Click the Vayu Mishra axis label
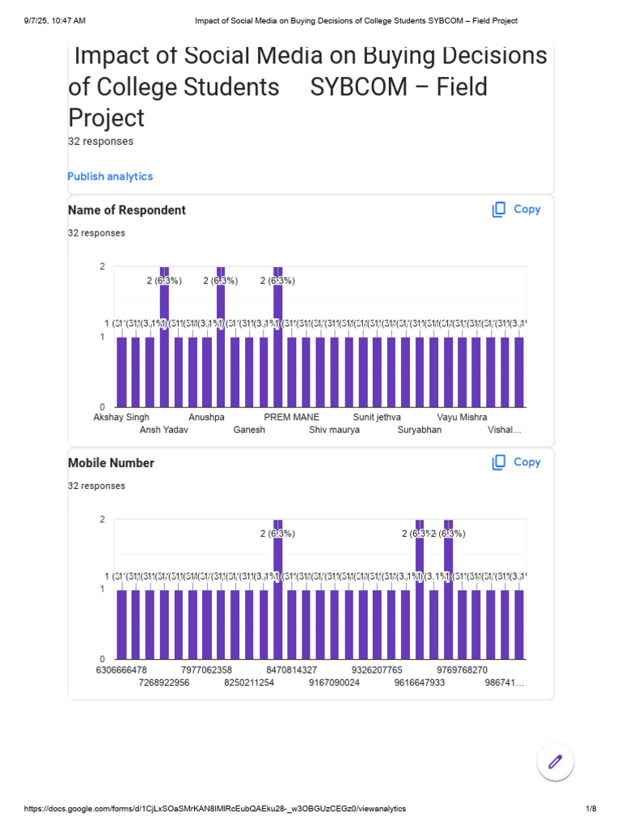The width and height of the screenshot is (621, 829). tap(462, 418)
